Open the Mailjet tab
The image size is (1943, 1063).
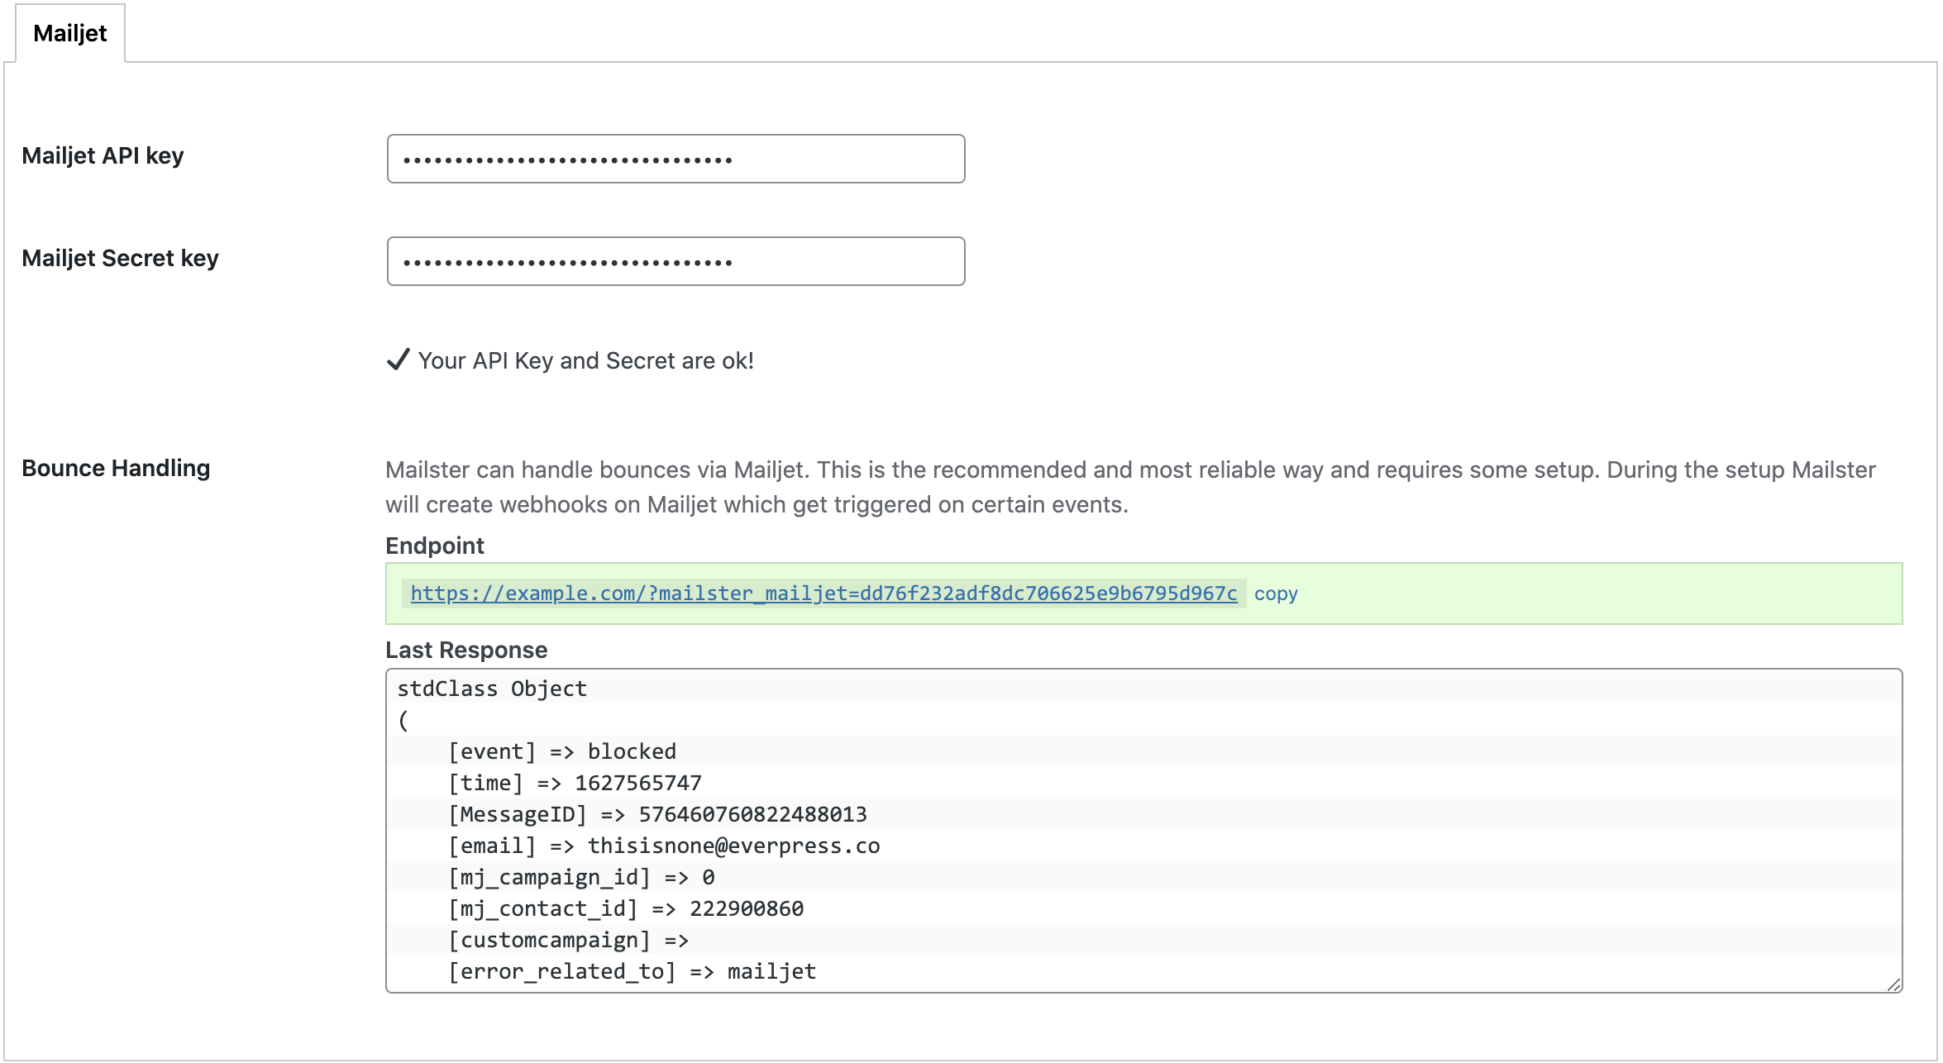[70, 33]
